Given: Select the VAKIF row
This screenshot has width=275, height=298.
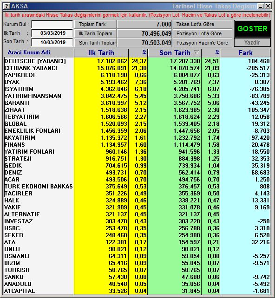Looking at the screenshot, I should pyautogui.click(x=137, y=207).
